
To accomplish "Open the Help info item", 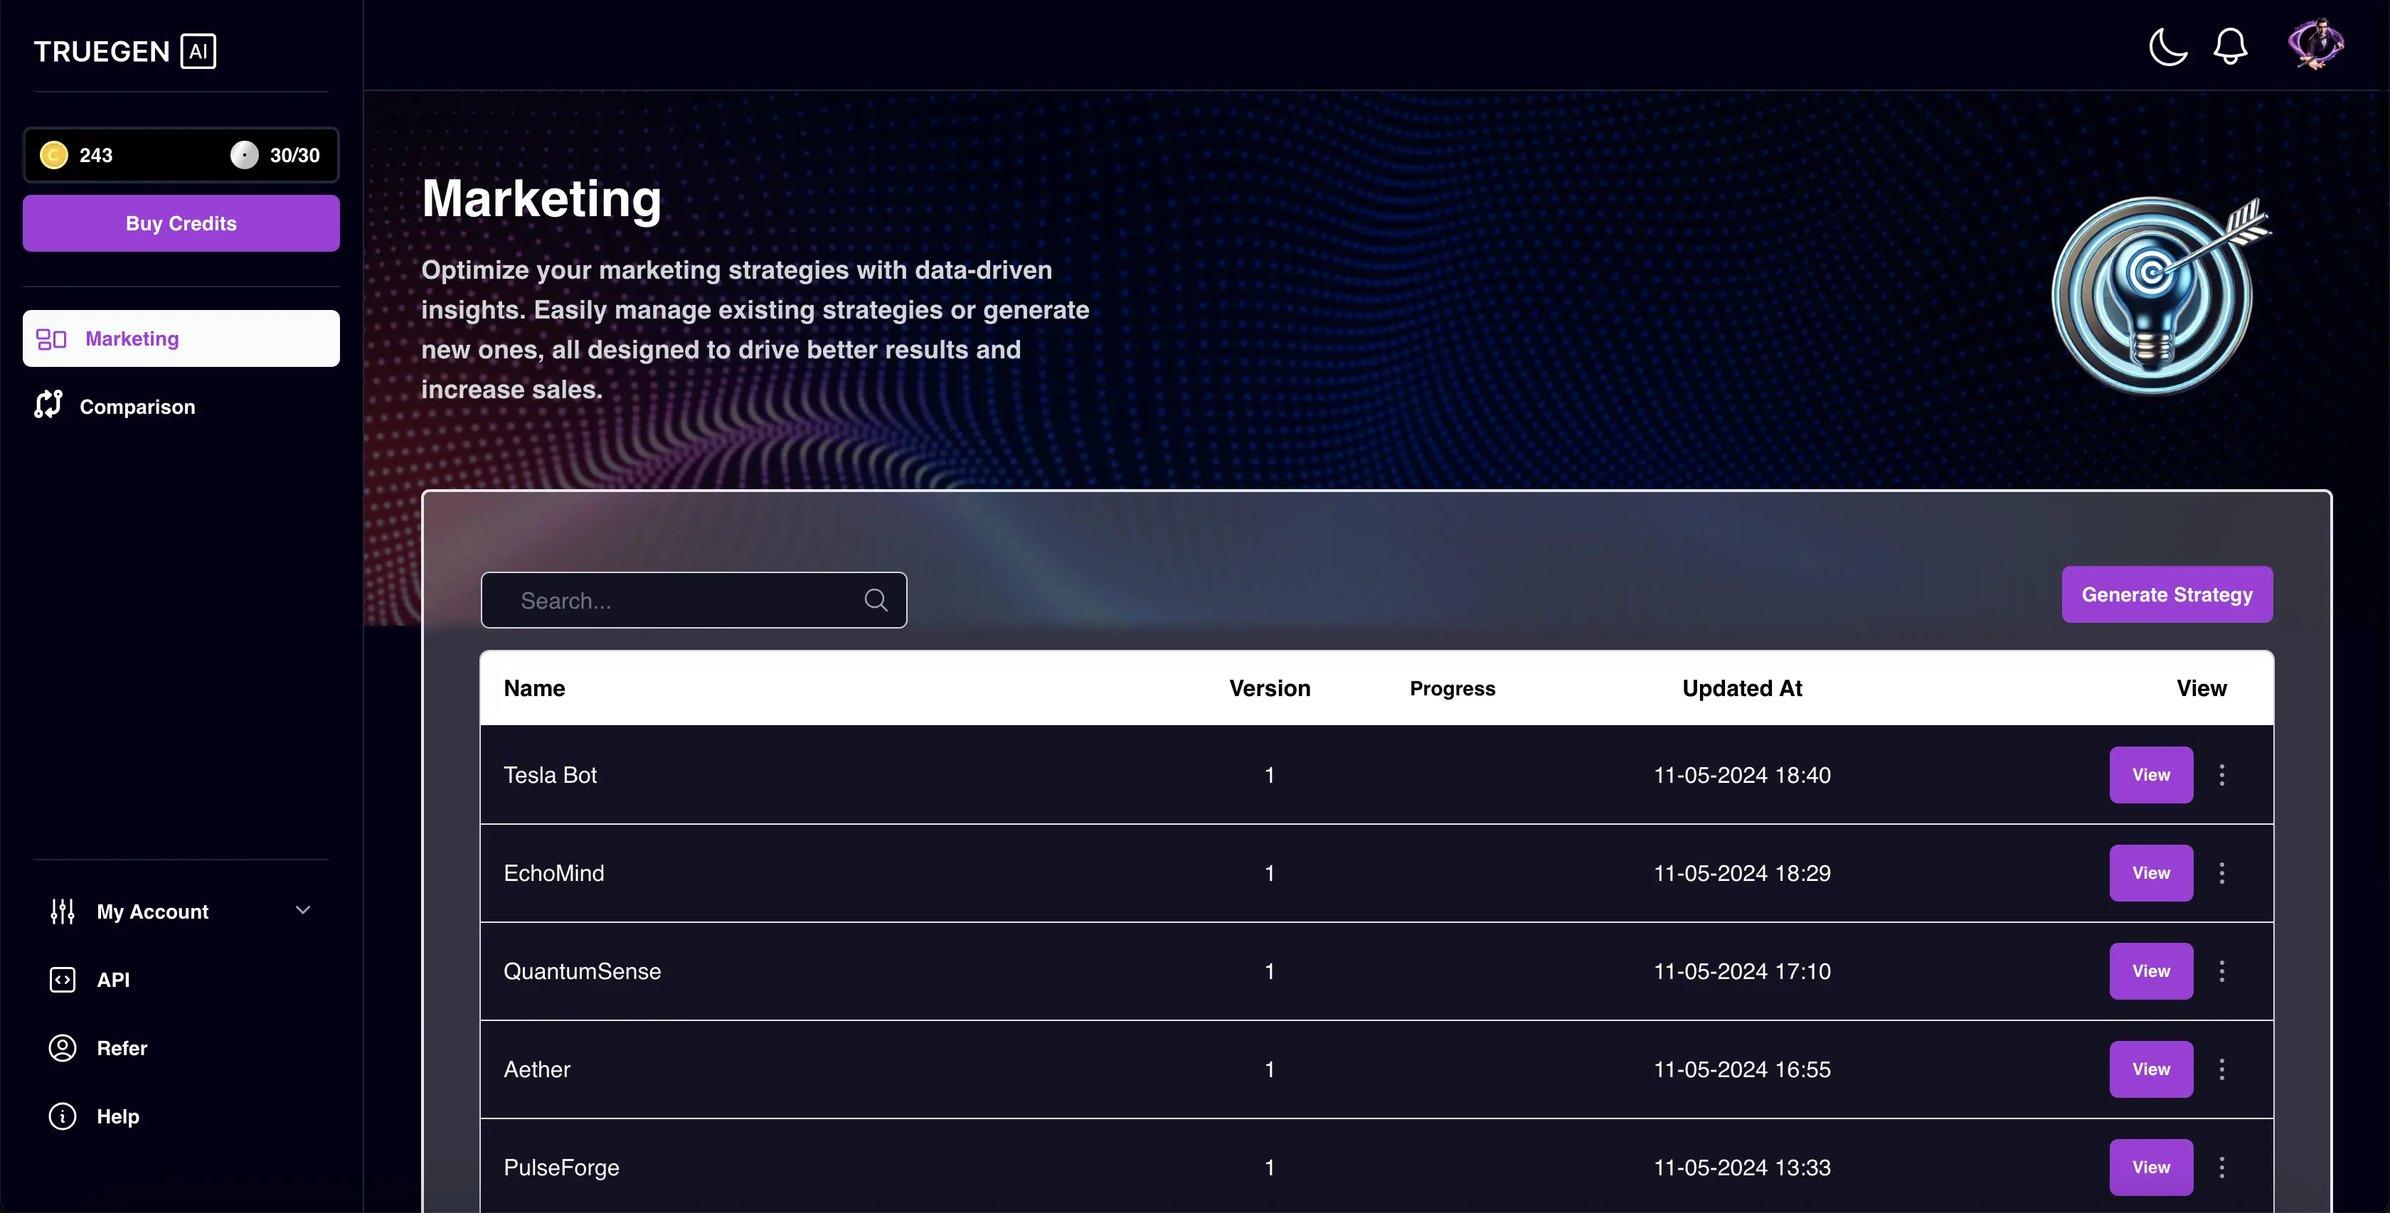I will (118, 1116).
